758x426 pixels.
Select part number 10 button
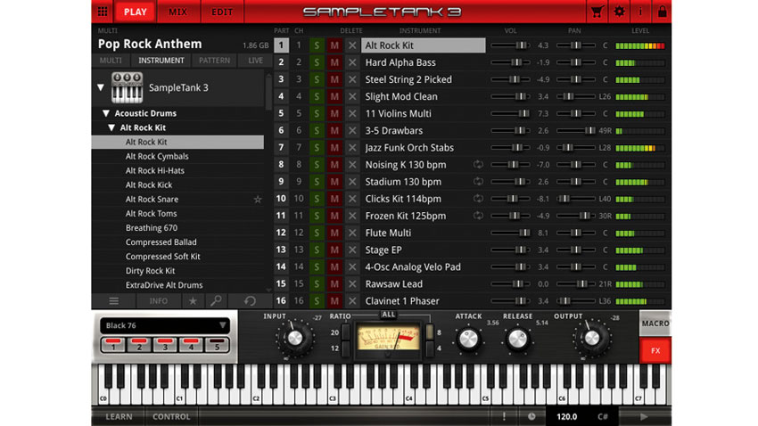pos(281,199)
